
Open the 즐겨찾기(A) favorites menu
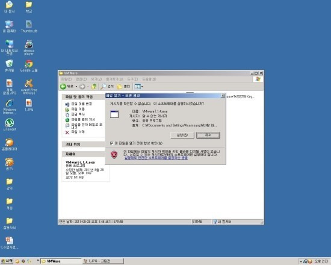click(114, 79)
